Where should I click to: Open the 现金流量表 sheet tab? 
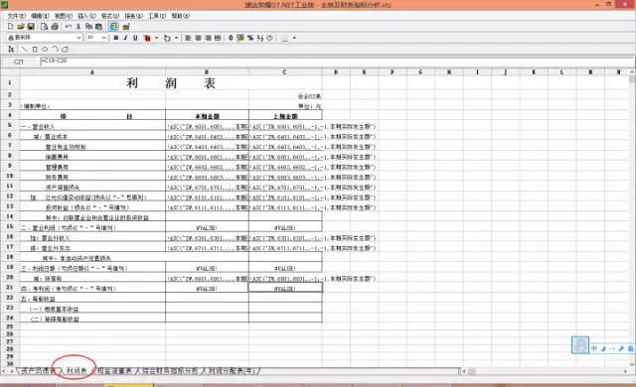(x=115, y=371)
